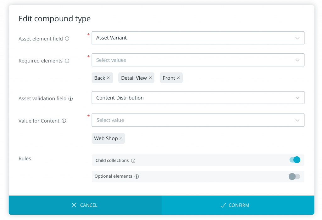Image resolution: width=322 pixels, height=220 pixels.
Task: Expand the Required elements Select values dropdown
Action: tap(297, 60)
